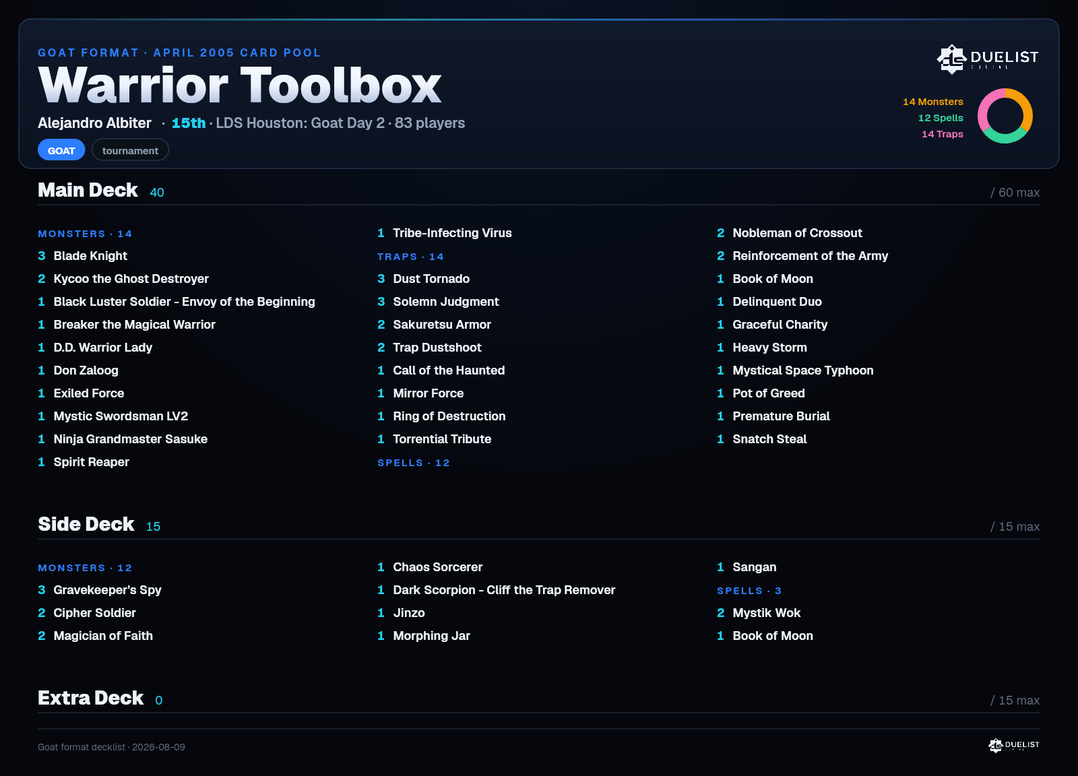Click the small Duelist logo in footer

pos(1013,745)
